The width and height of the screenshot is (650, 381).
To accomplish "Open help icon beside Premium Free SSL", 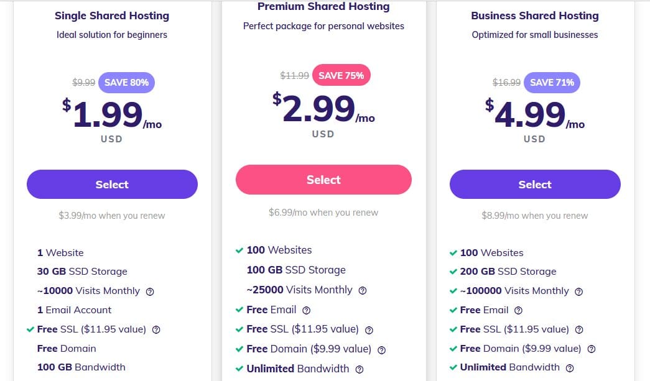I will (x=369, y=330).
